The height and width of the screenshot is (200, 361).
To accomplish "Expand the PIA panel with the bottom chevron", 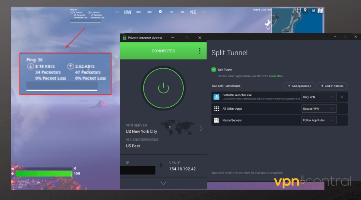I will [163, 183].
